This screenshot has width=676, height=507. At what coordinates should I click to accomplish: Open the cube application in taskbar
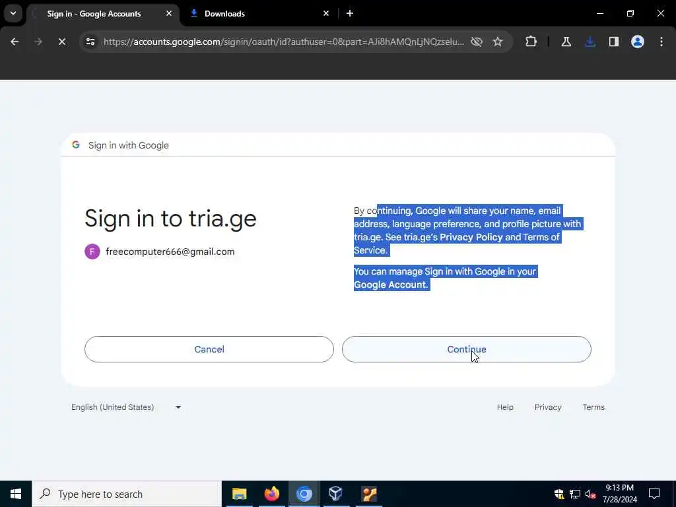(336, 494)
